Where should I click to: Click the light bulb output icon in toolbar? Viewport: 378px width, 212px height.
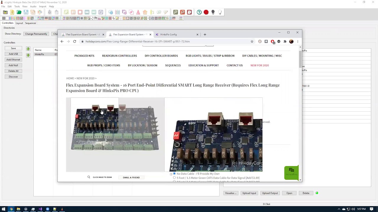click(220, 12)
